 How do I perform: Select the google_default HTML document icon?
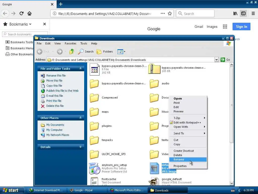point(154,181)
